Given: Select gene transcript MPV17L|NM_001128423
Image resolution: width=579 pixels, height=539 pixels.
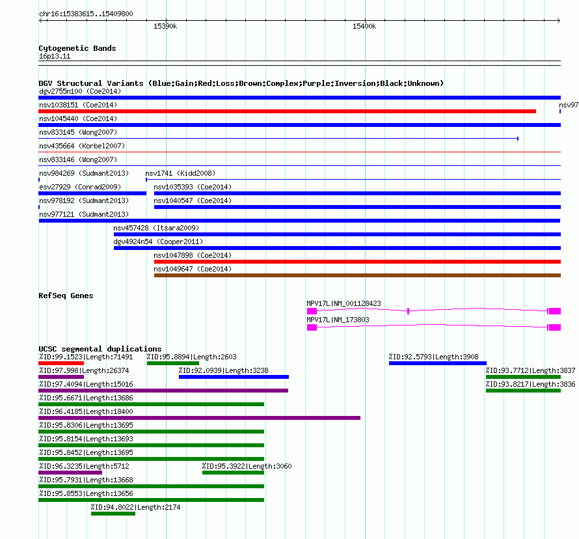Looking at the screenshot, I should pyautogui.click(x=434, y=311).
